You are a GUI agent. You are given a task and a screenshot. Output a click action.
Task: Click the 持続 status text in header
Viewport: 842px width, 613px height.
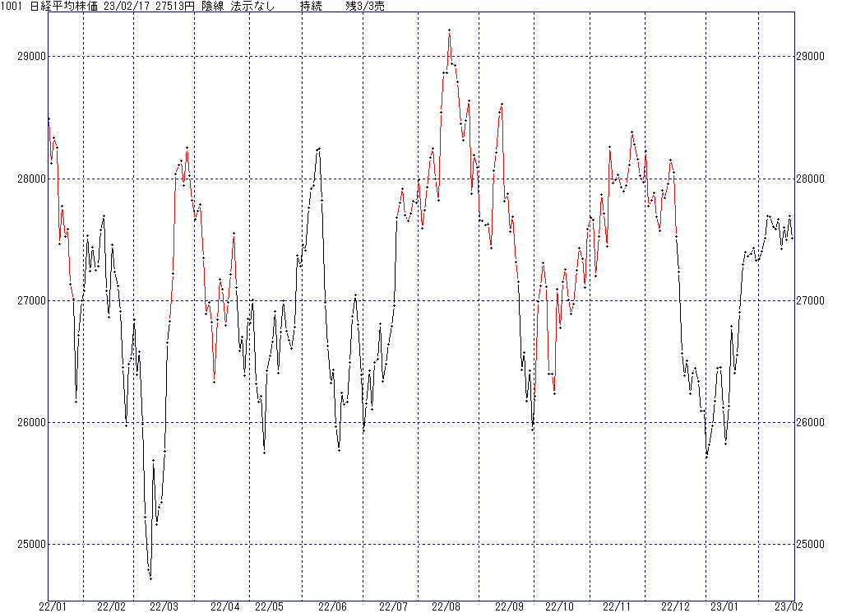click(311, 7)
